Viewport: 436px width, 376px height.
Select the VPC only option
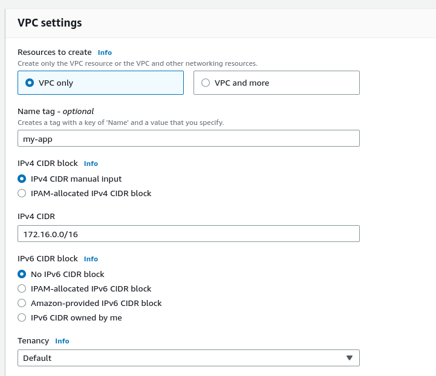click(30, 83)
